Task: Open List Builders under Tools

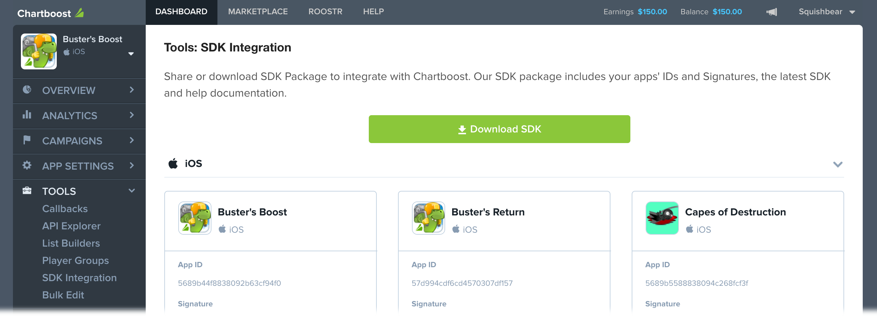Action: 71,243
